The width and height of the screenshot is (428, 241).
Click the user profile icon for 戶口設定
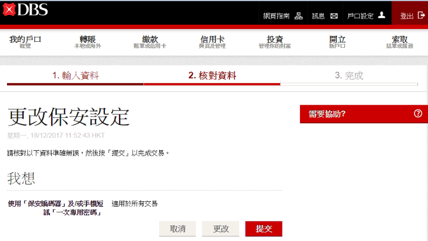pos(382,15)
